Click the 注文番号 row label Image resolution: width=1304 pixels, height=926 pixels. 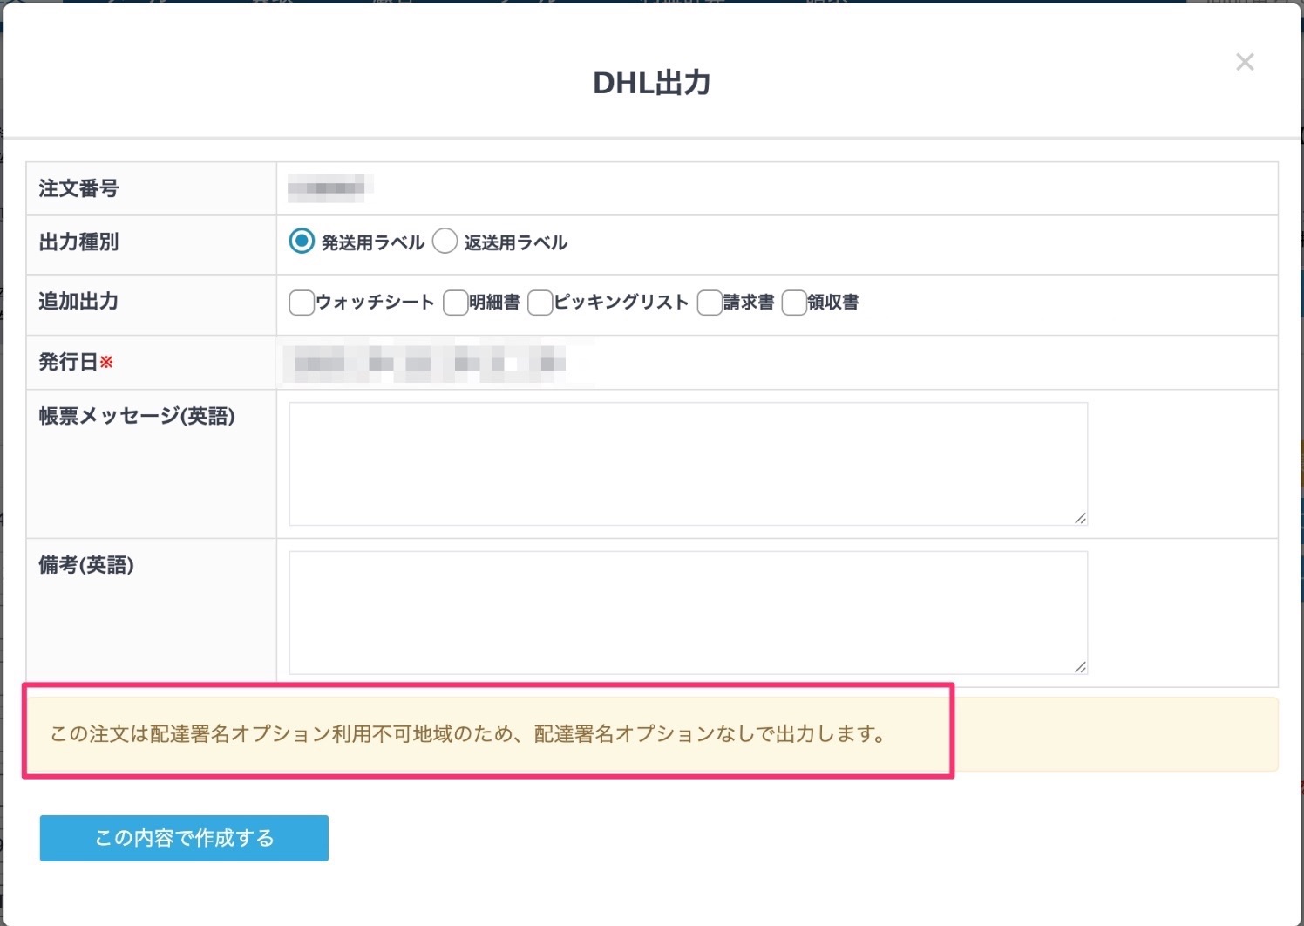(x=78, y=188)
